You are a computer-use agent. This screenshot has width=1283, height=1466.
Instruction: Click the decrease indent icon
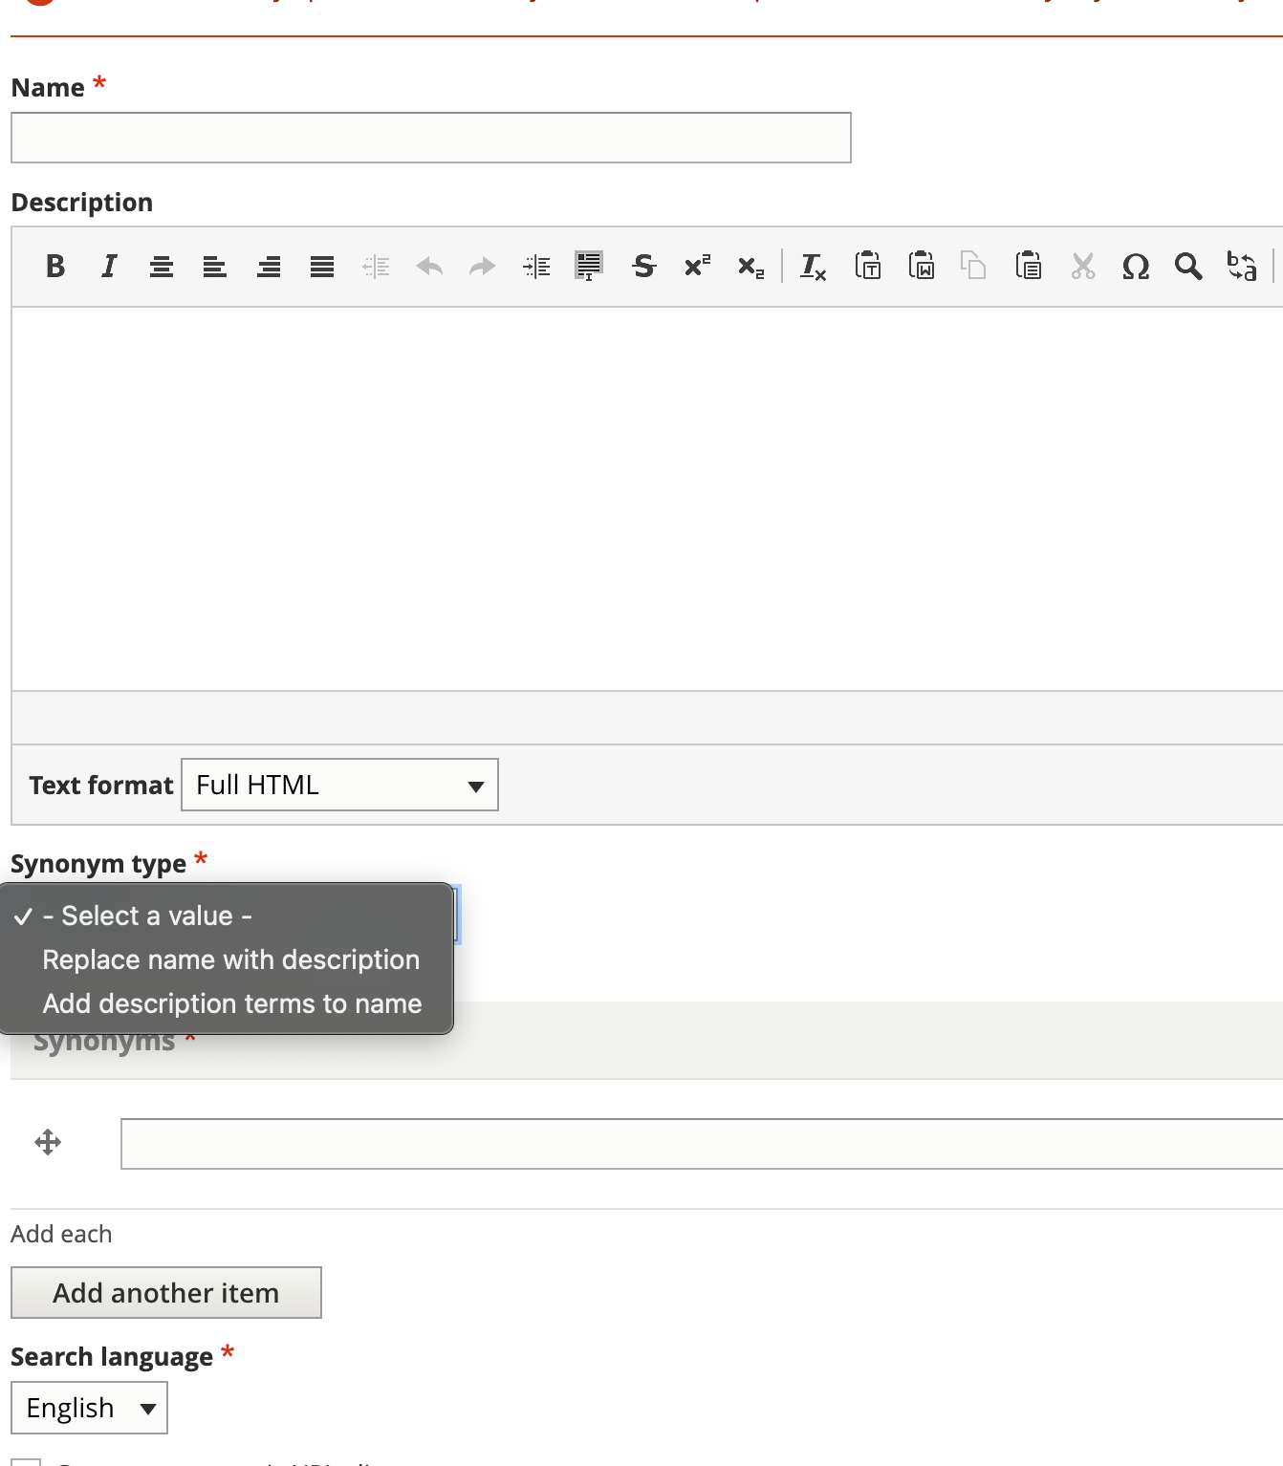click(376, 266)
